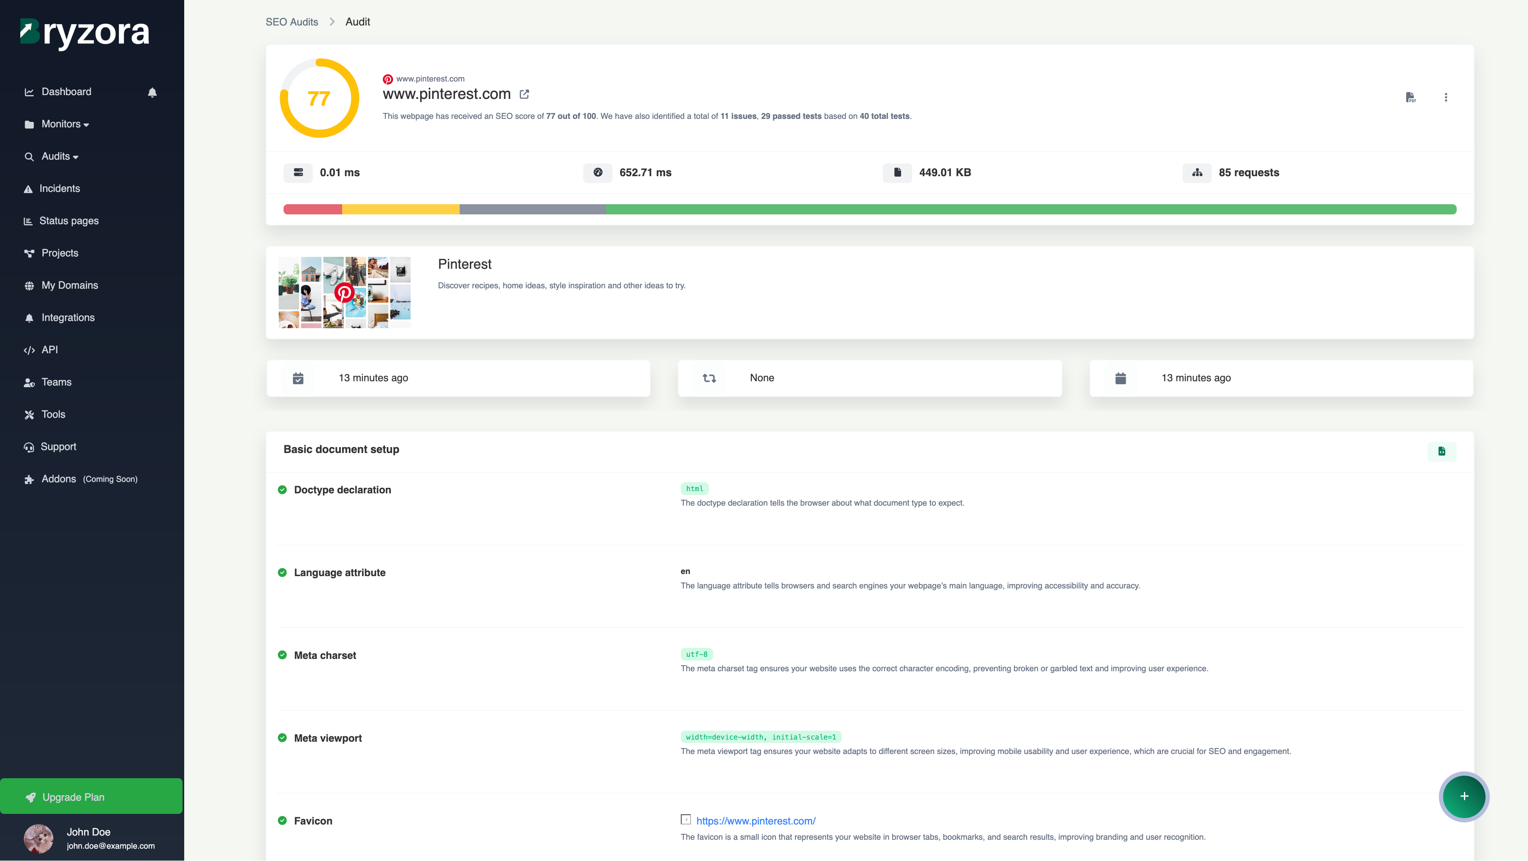Click gray segment of results bar

click(x=533, y=209)
